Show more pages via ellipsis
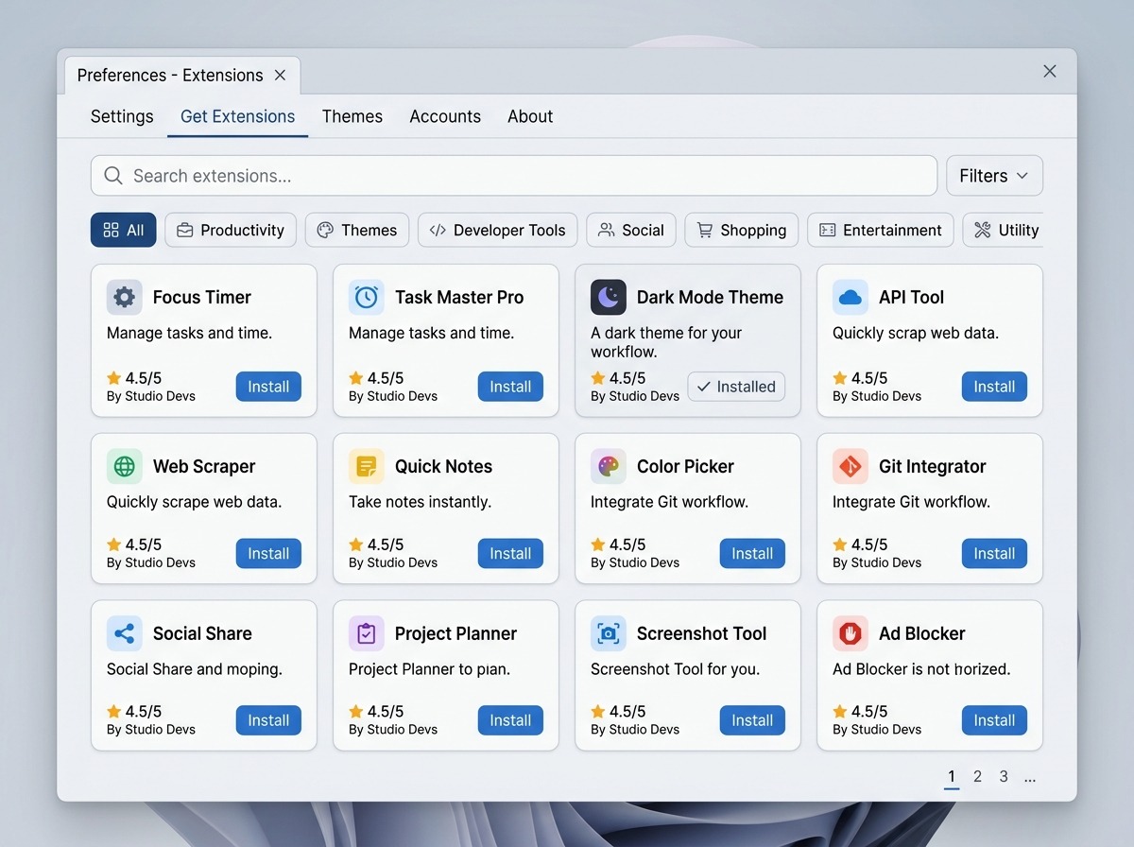Viewport: 1134px width, 847px height. coord(1030,779)
